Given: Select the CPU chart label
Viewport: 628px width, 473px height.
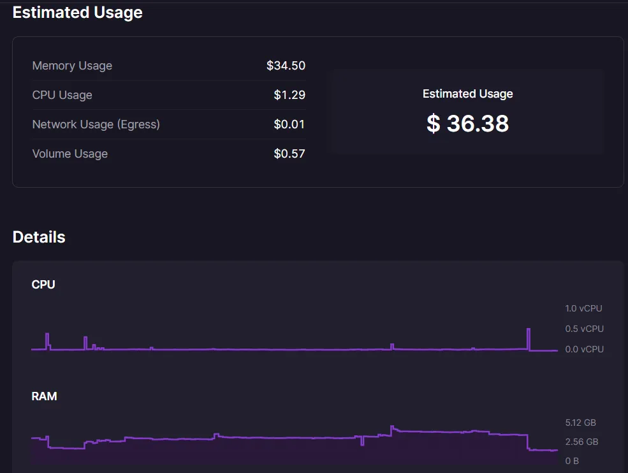Looking at the screenshot, I should click(x=43, y=284).
